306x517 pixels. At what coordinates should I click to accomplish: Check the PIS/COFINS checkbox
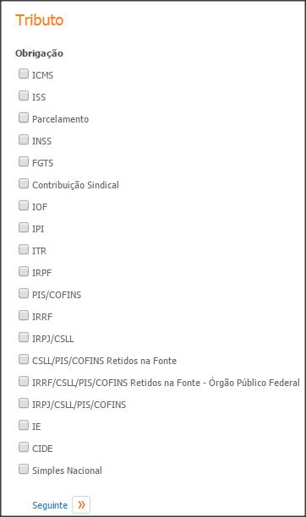coord(24,293)
